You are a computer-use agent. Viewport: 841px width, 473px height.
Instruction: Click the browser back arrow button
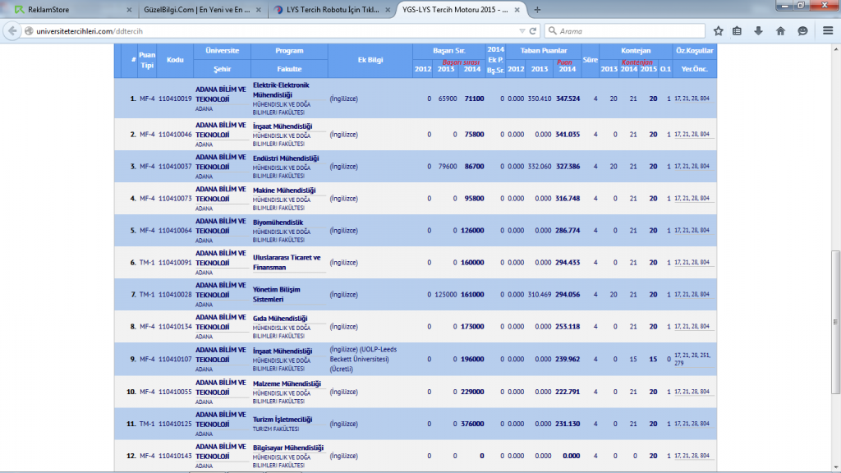tap(12, 31)
